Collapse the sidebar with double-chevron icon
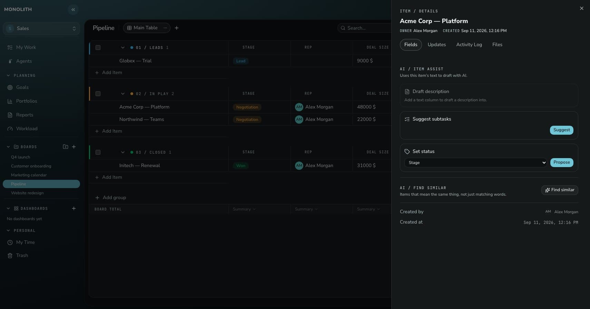 coord(73,10)
